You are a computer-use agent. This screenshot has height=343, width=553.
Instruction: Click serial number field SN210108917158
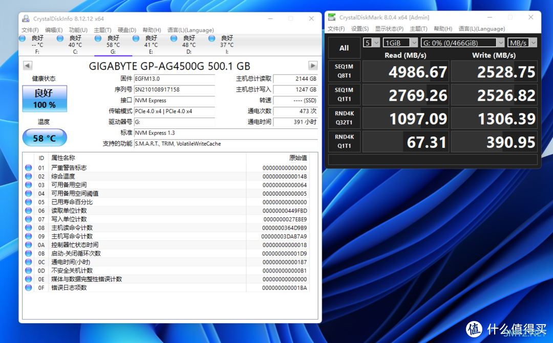point(175,89)
